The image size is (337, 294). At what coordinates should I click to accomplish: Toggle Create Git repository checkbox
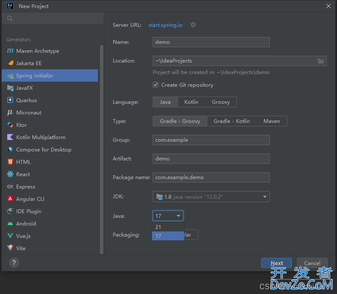click(156, 85)
